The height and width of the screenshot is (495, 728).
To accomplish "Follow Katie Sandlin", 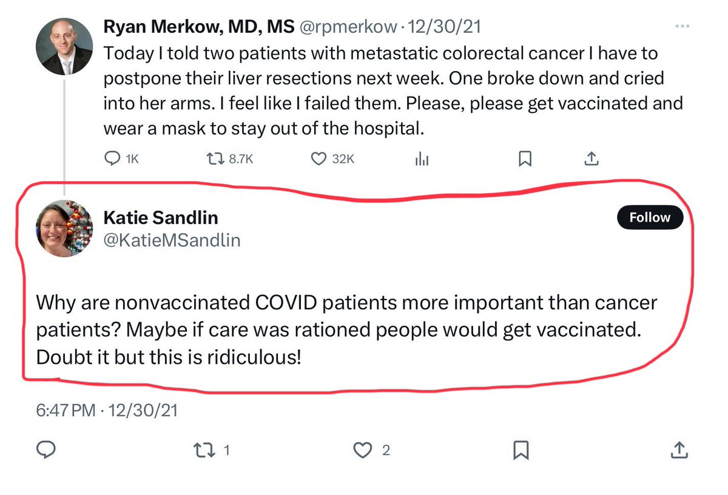I will coord(650,218).
